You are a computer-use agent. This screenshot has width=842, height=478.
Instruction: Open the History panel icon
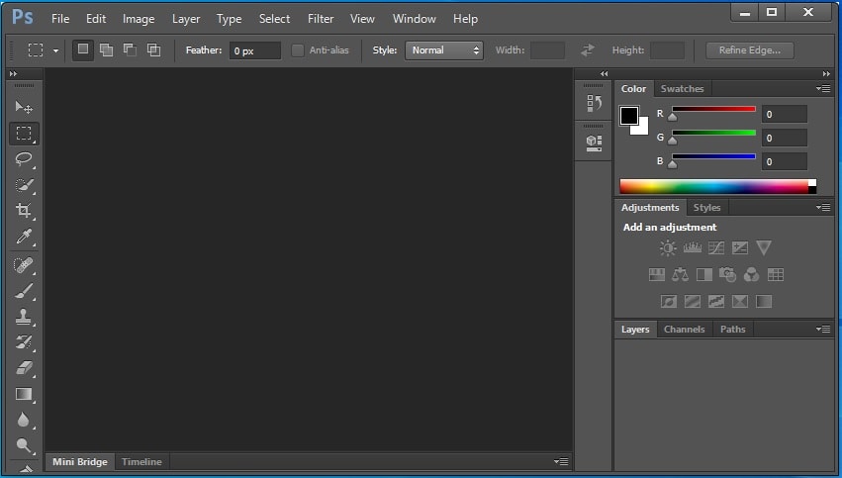click(x=594, y=103)
